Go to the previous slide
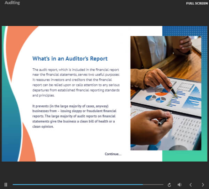The image size is (209, 189). [x=191, y=184]
